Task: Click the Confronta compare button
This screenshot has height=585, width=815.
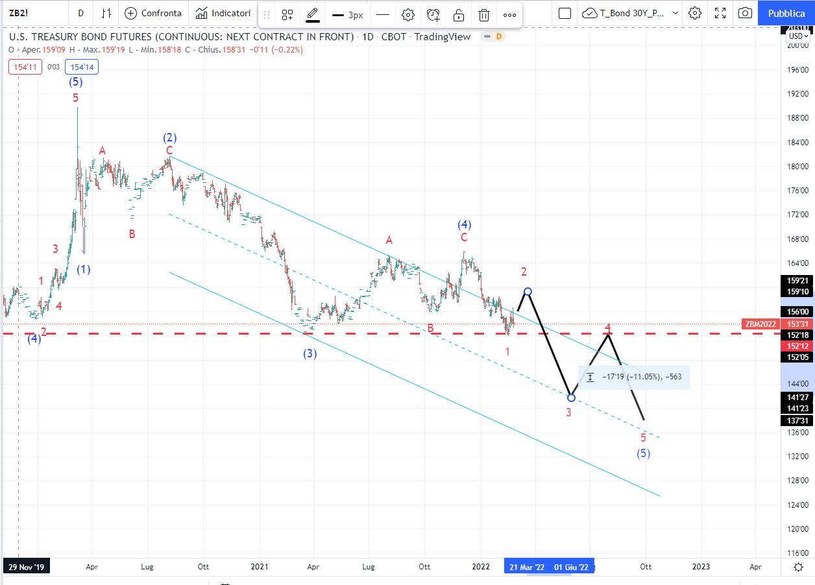Action: tap(153, 13)
